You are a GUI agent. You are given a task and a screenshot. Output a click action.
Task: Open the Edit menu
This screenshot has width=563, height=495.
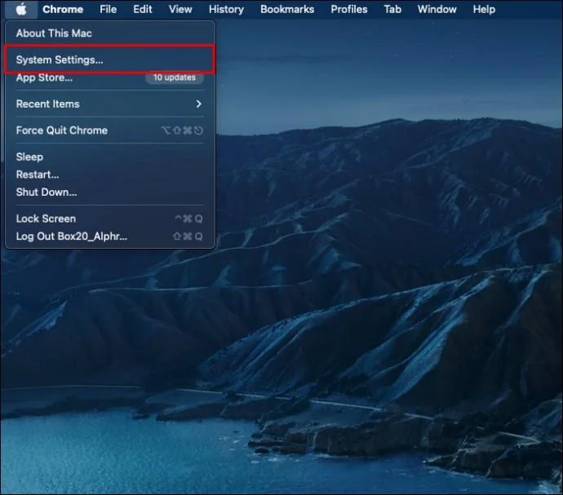[x=143, y=9]
